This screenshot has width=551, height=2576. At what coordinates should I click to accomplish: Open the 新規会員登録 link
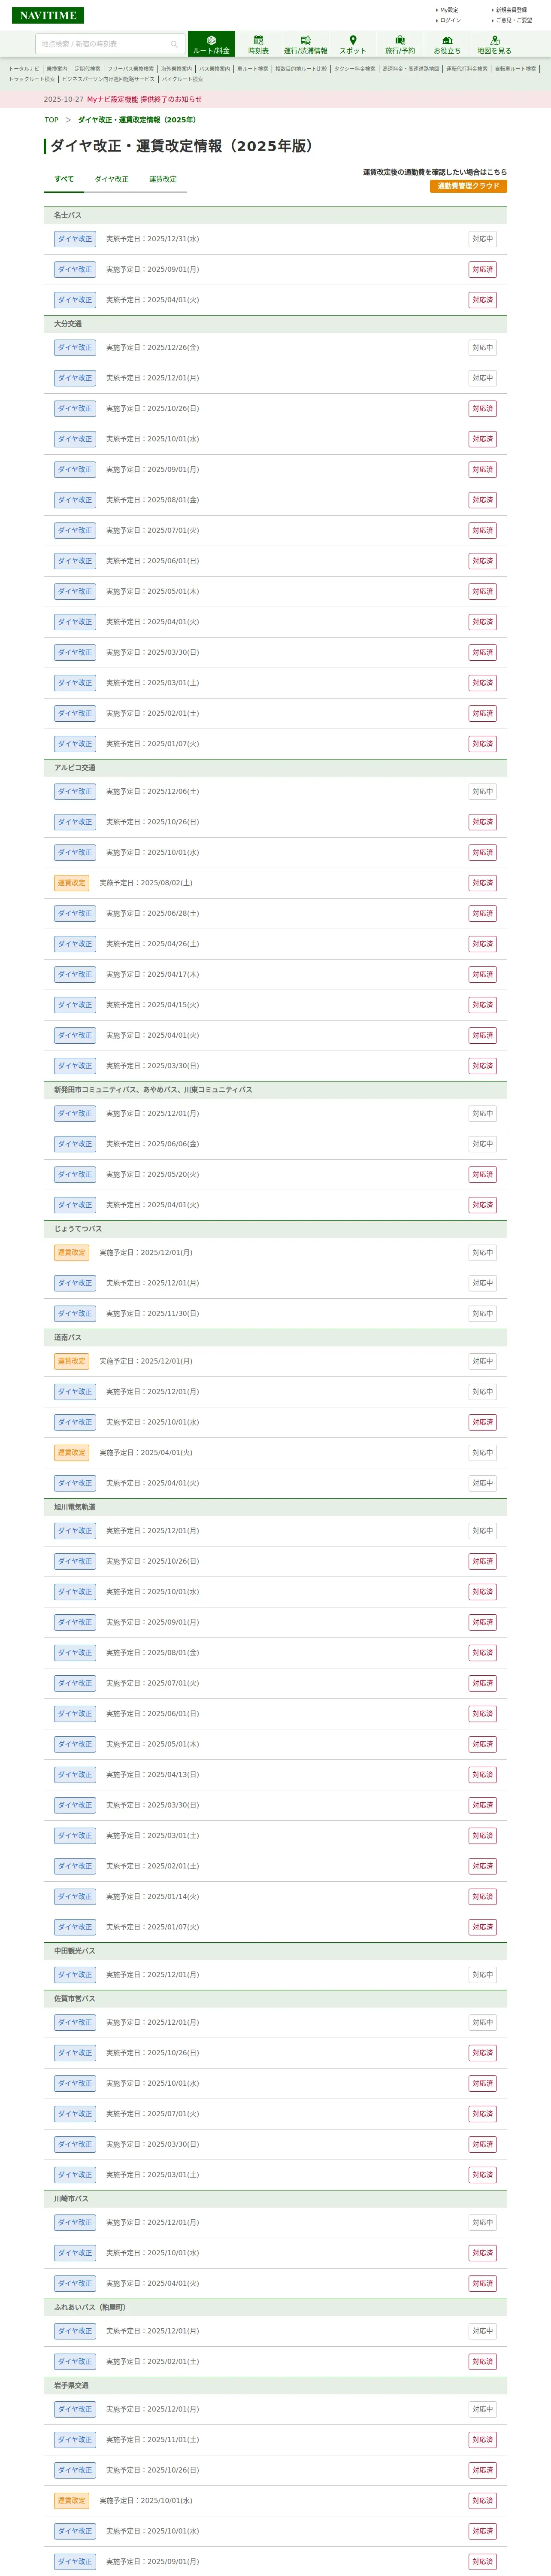tap(511, 10)
